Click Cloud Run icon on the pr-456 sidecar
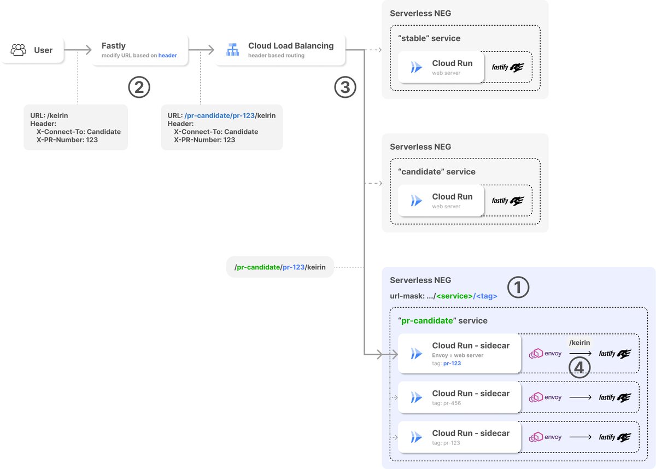This screenshot has width=656, height=469. coord(417,397)
